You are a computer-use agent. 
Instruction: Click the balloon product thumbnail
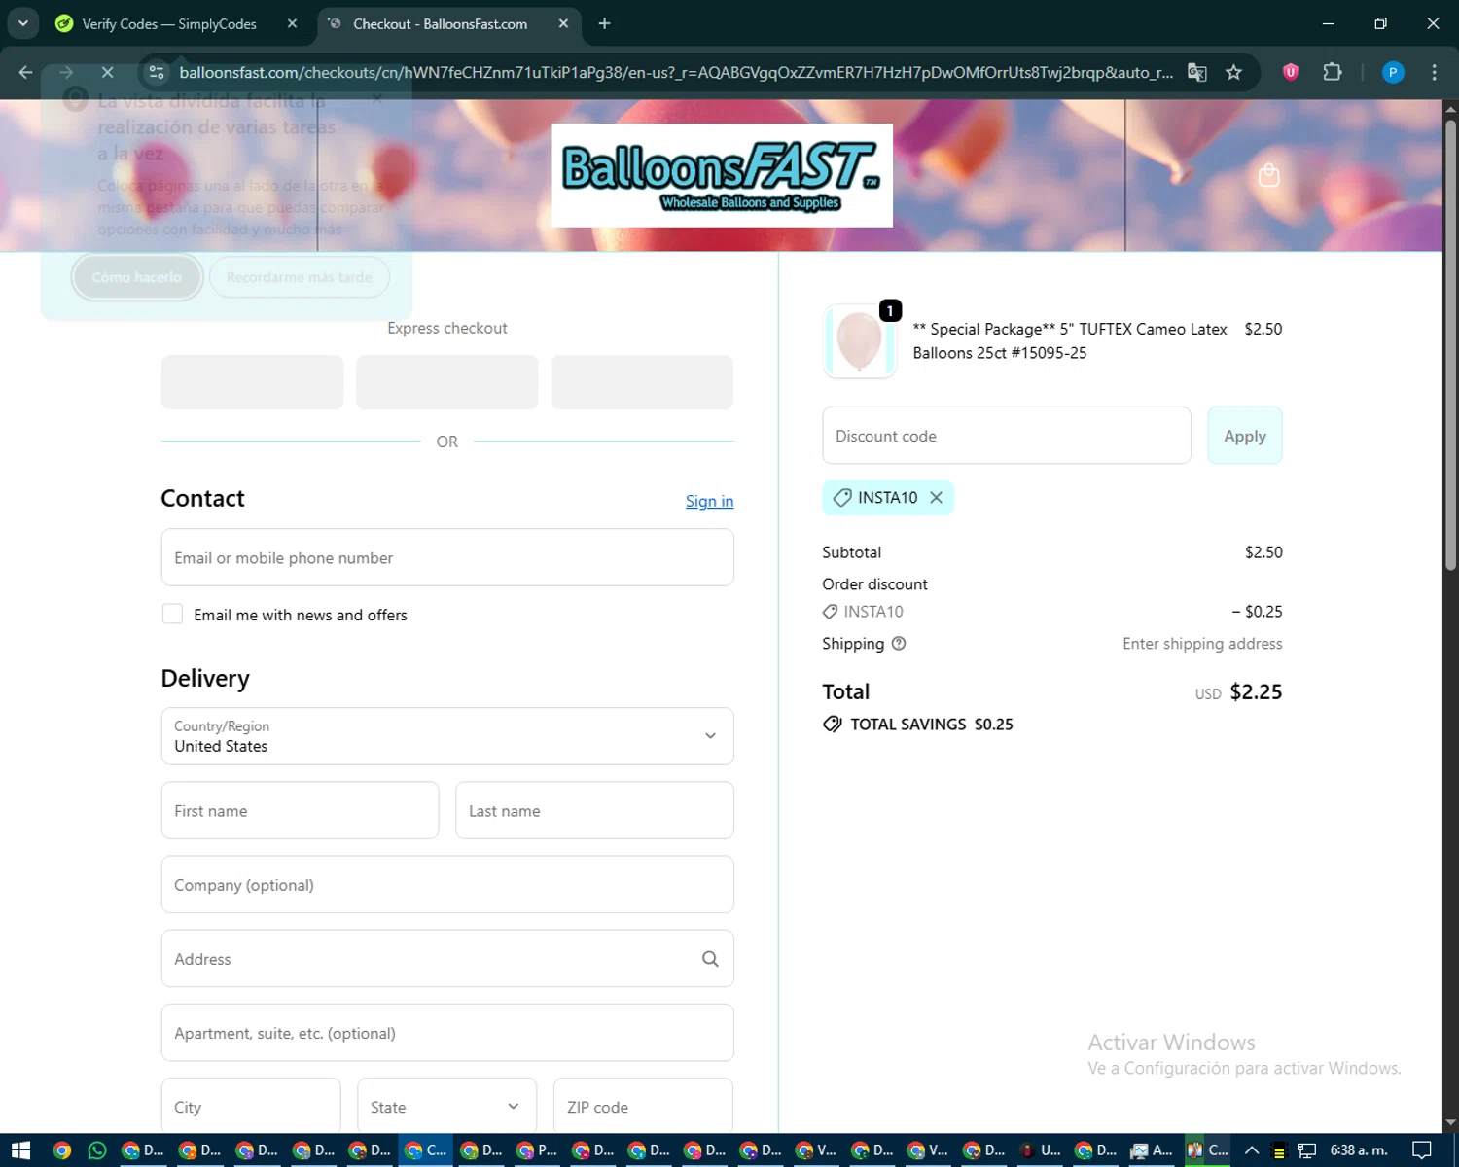pos(859,341)
